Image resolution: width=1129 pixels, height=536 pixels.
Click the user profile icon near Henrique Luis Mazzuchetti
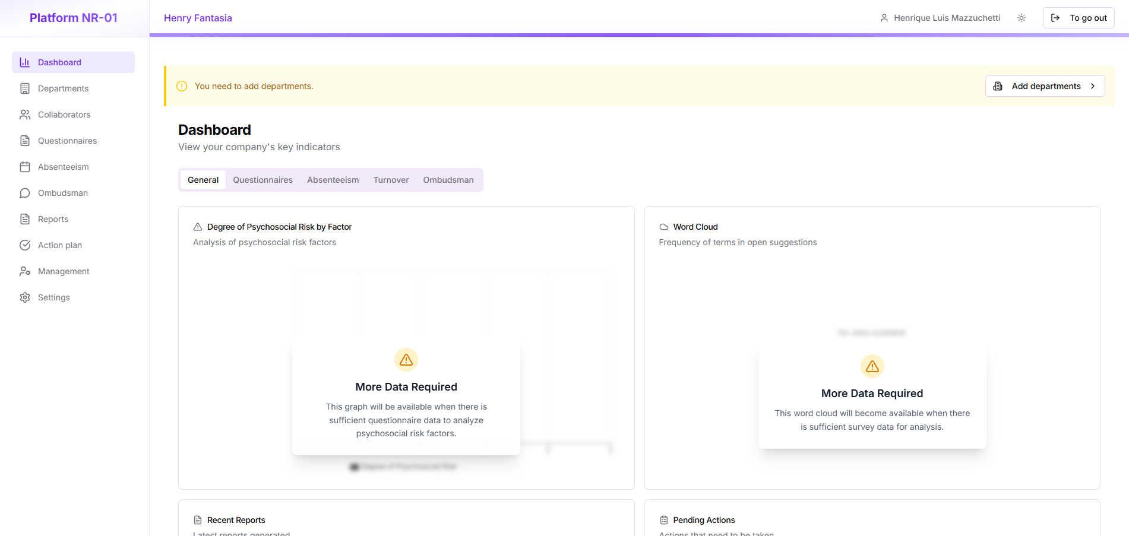[884, 17]
